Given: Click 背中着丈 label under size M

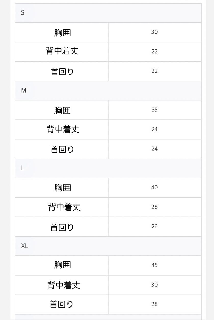Looking at the screenshot, I should tap(63, 129).
